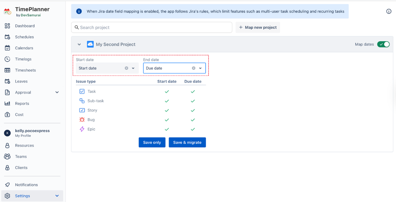Open the Calendars menu item
This screenshot has height=202, width=396.
coord(24,48)
